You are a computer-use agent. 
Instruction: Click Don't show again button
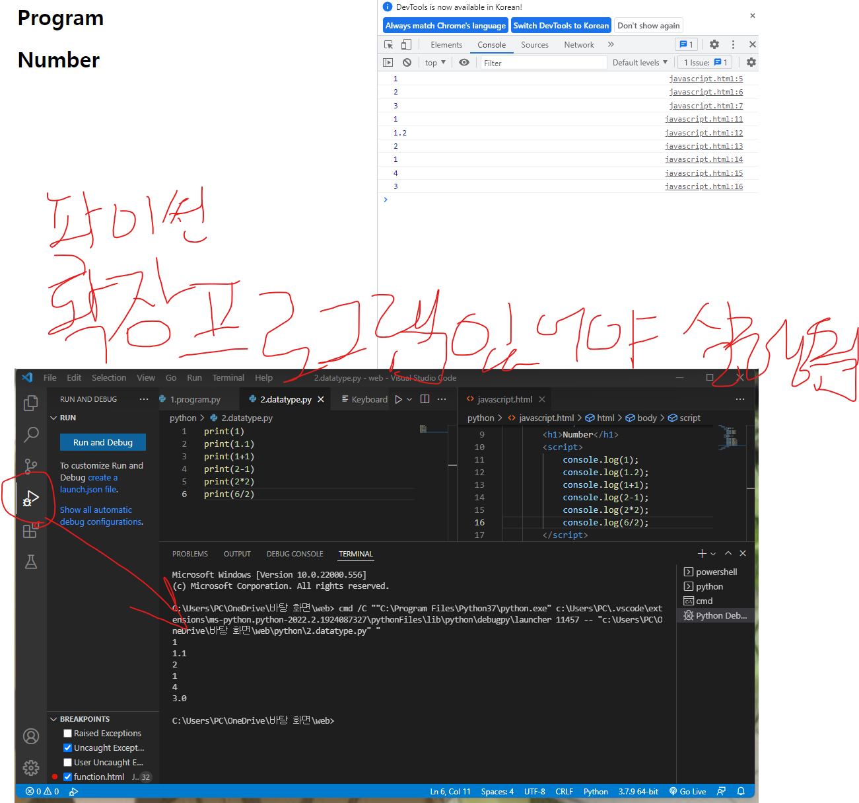(x=648, y=25)
